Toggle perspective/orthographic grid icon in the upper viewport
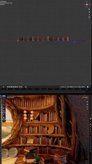The image size is (92, 164). coord(89,17)
